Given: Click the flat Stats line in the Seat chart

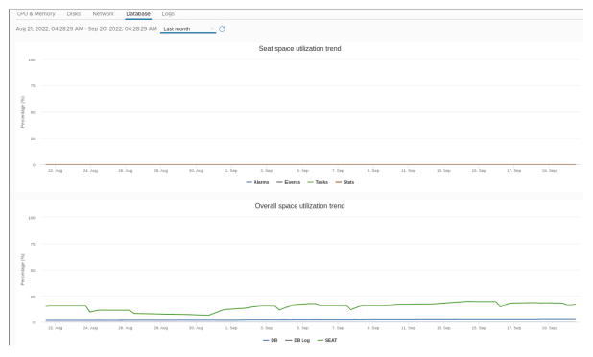Looking at the screenshot, I should coord(310,164).
